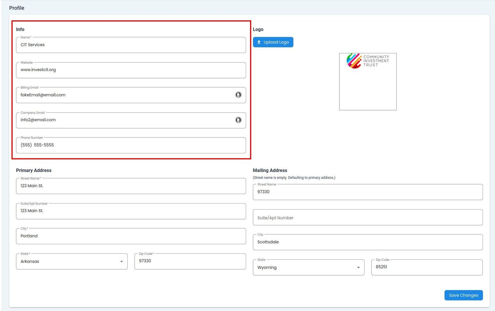Open the Mailing Address State dropdown
The width and height of the screenshot is (495, 311).
(x=308, y=268)
